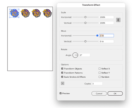The width and height of the screenshot is (132, 108).
Task: Enable Reflect X checkbox
Action: coord(99,69)
